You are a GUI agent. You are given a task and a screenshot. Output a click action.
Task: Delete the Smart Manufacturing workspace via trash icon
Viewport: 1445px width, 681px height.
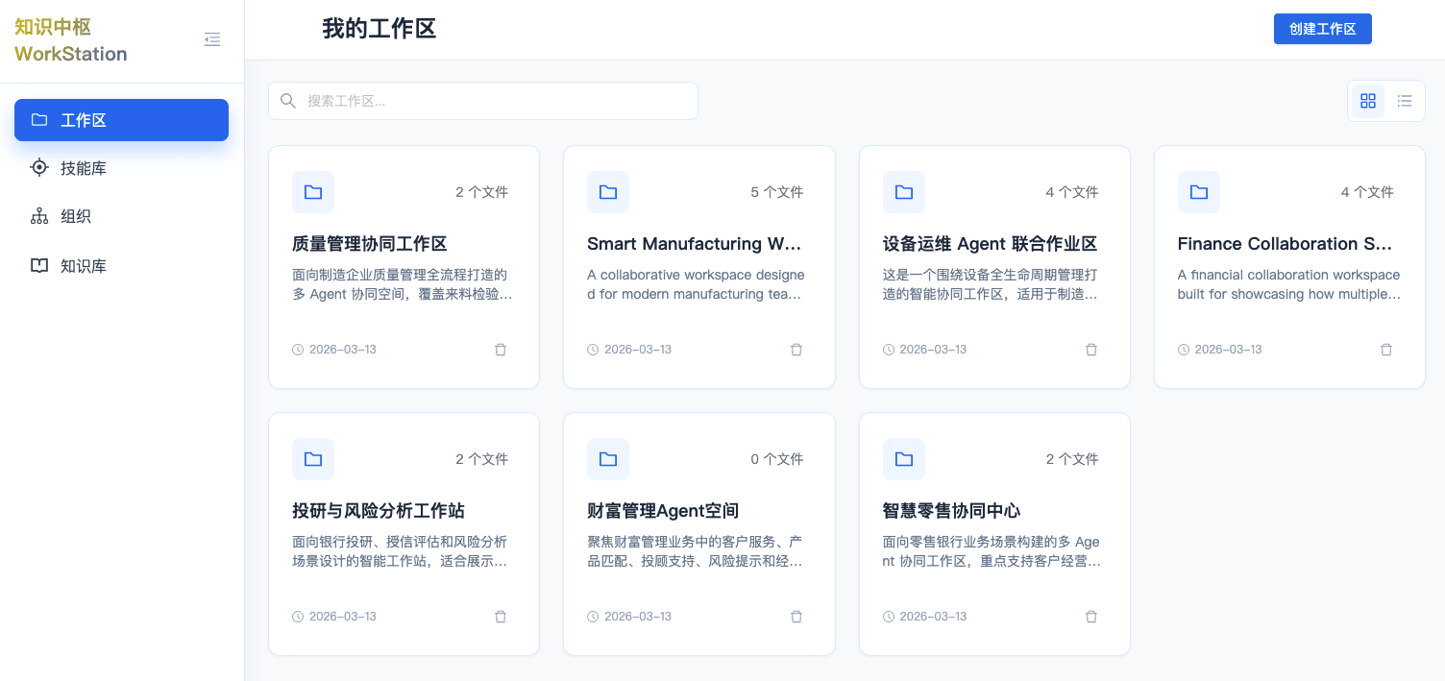pos(796,350)
